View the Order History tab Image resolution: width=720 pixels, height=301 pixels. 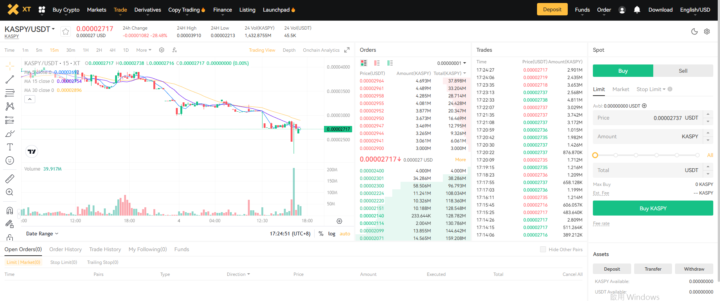[x=66, y=249]
